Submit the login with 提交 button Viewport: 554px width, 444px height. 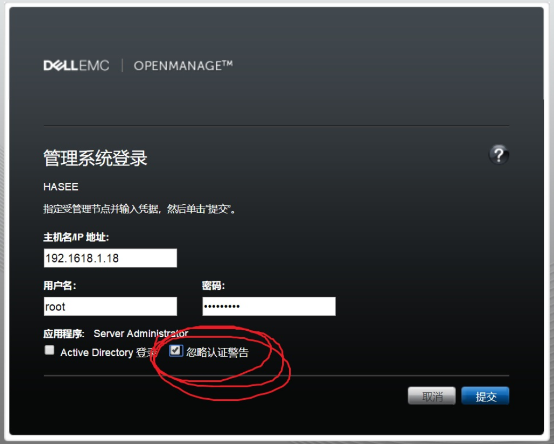pyautogui.click(x=485, y=396)
